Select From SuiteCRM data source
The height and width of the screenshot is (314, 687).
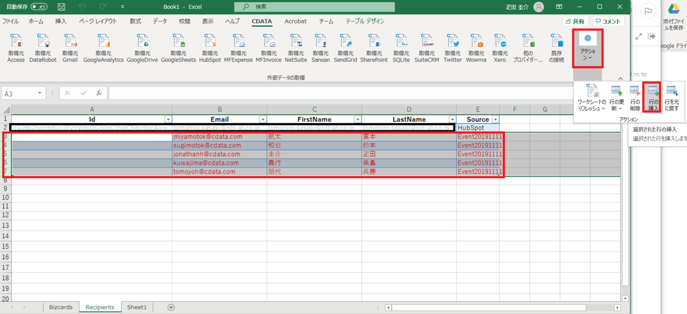point(427,48)
